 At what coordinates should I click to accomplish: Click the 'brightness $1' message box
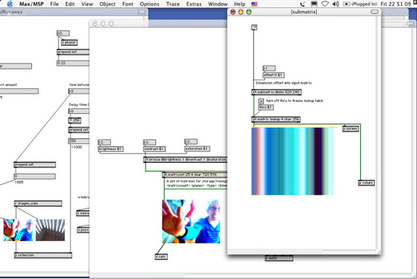[x=111, y=149]
